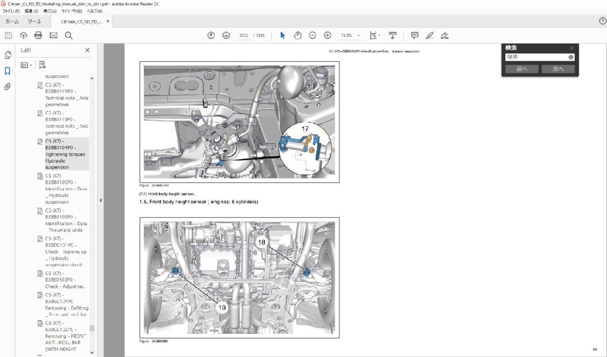Zoom out with minus icon

click(x=313, y=35)
